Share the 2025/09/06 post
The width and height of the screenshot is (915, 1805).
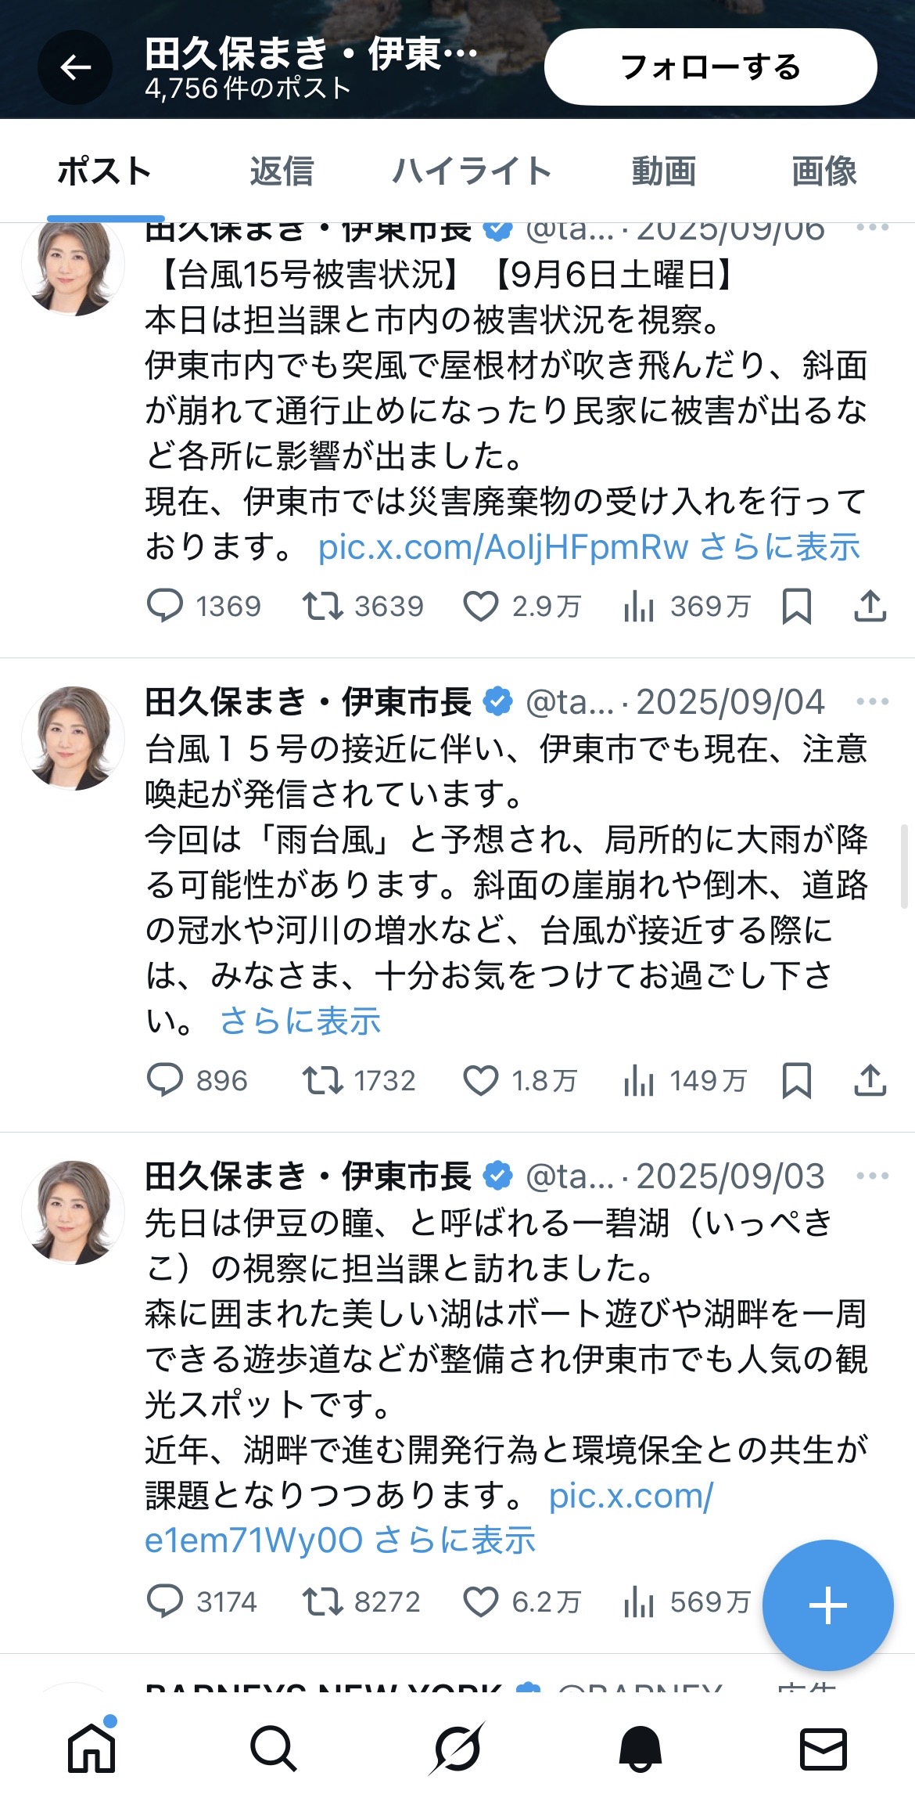[870, 607]
